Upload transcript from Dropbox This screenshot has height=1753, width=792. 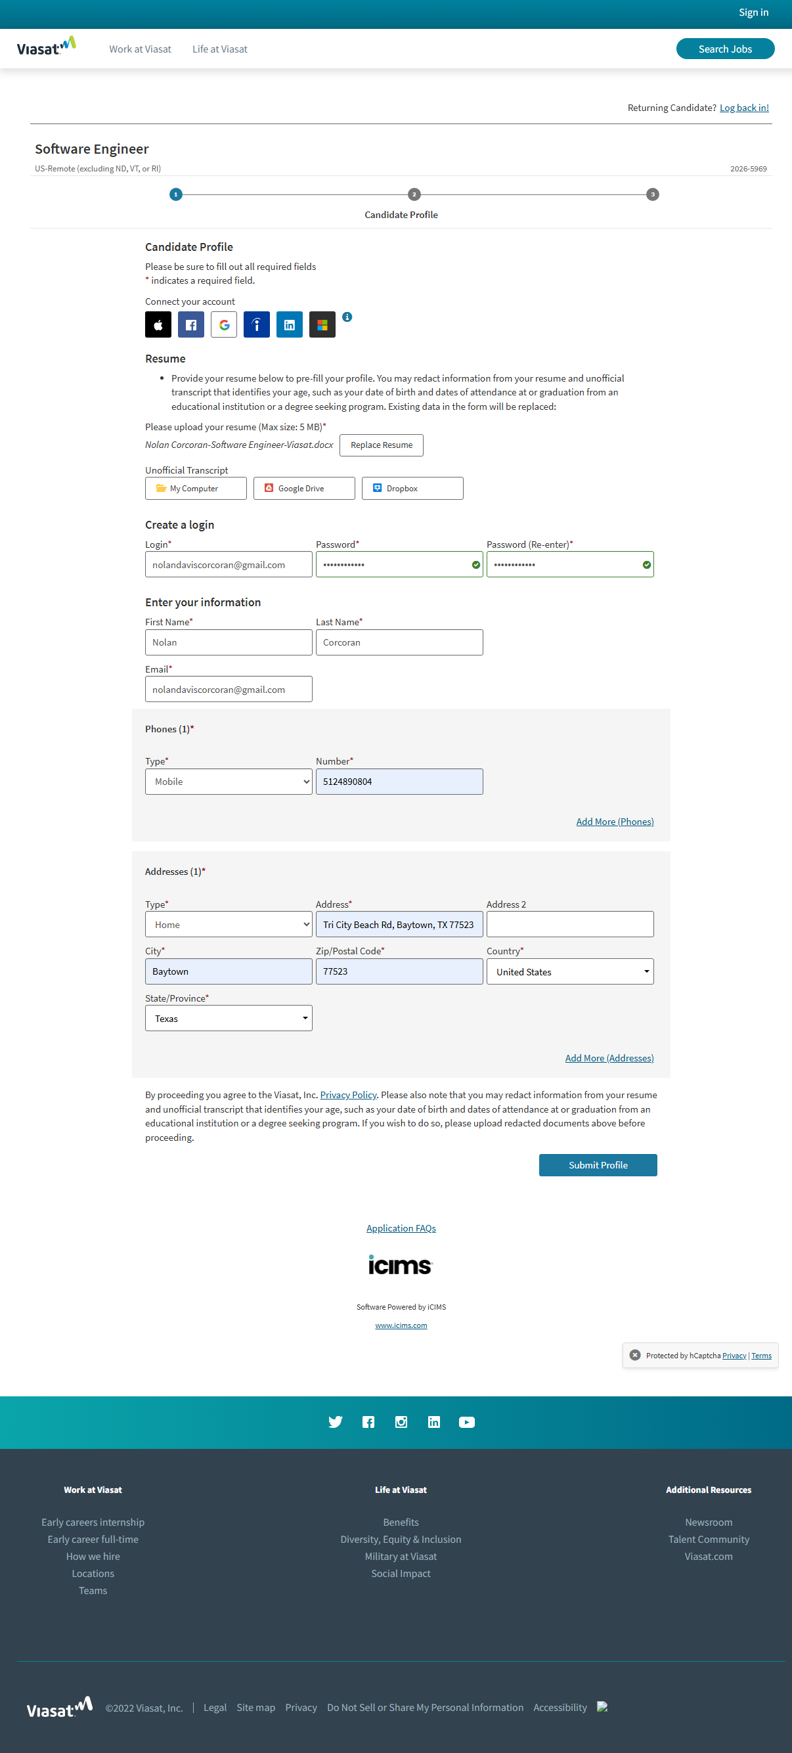pos(412,488)
